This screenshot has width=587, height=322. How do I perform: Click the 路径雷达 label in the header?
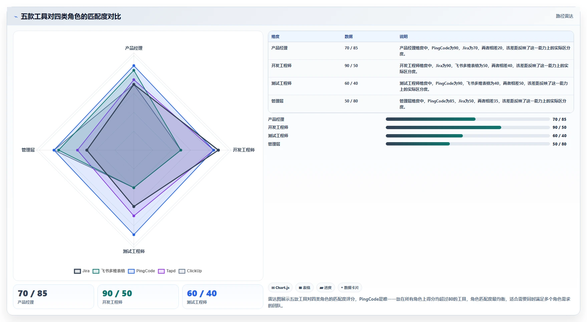(x=564, y=16)
